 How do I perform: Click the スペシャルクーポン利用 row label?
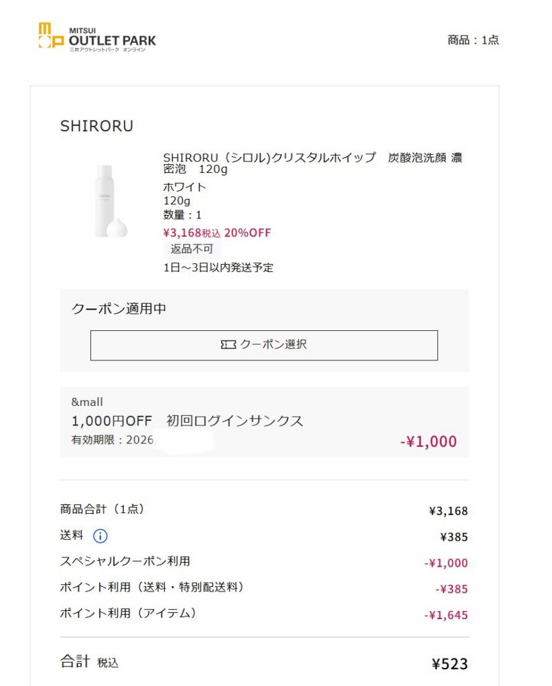click(125, 561)
